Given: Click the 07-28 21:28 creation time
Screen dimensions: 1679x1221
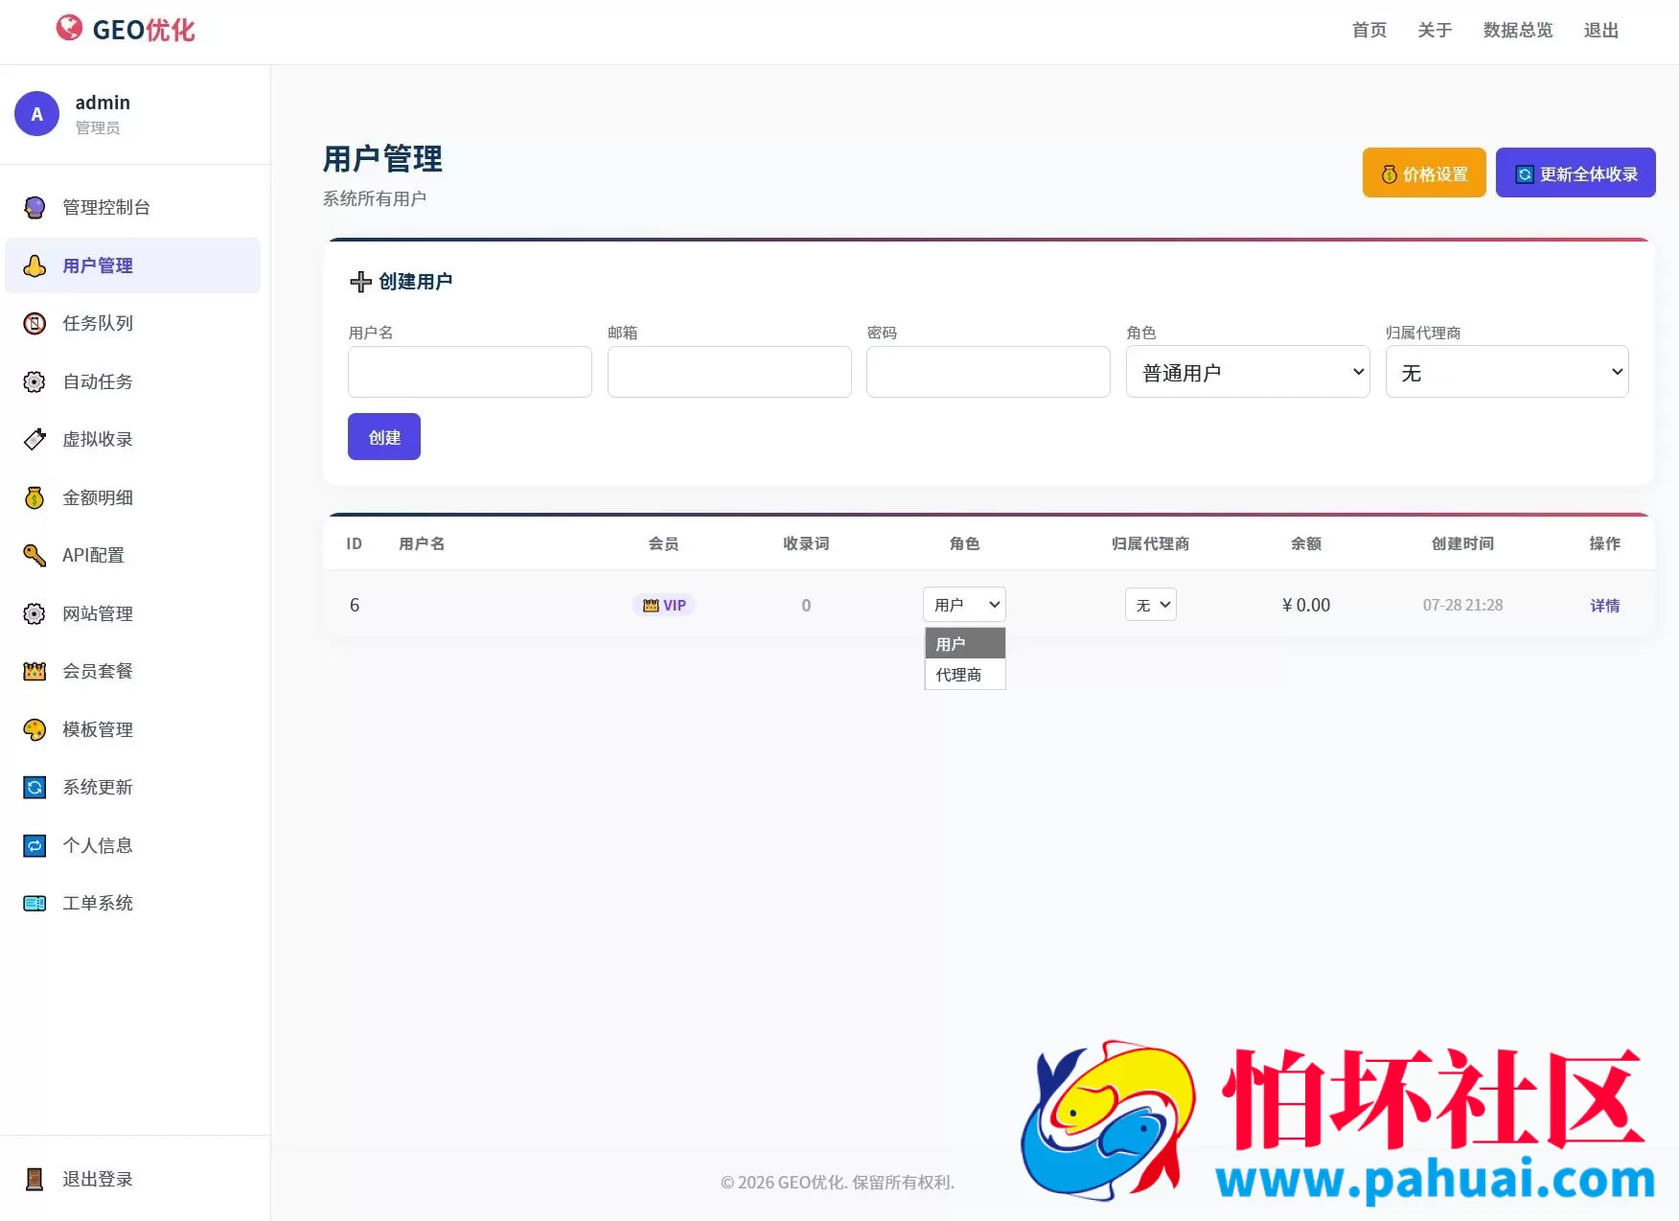Looking at the screenshot, I should coord(1462,606).
